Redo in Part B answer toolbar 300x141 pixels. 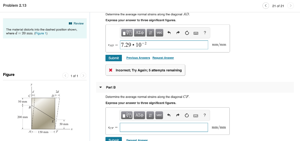(x=178, y=115)
